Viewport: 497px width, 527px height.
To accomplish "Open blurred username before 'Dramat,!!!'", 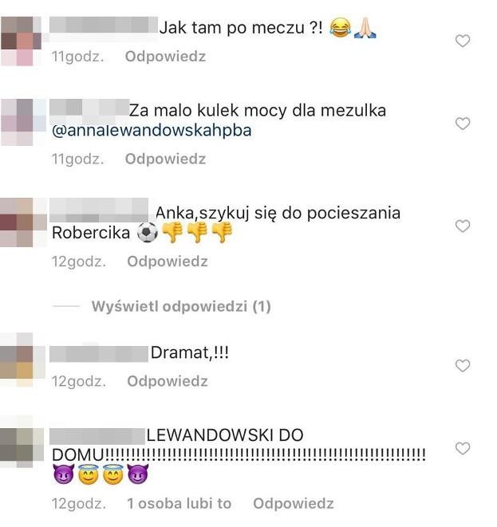I will (99, 354).
